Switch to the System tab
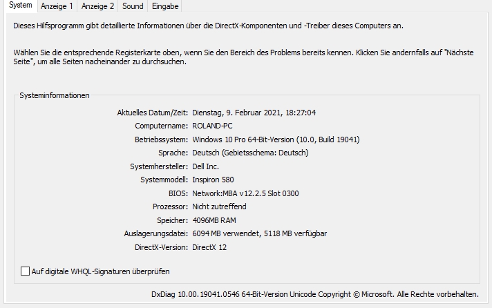 point(21,6)
